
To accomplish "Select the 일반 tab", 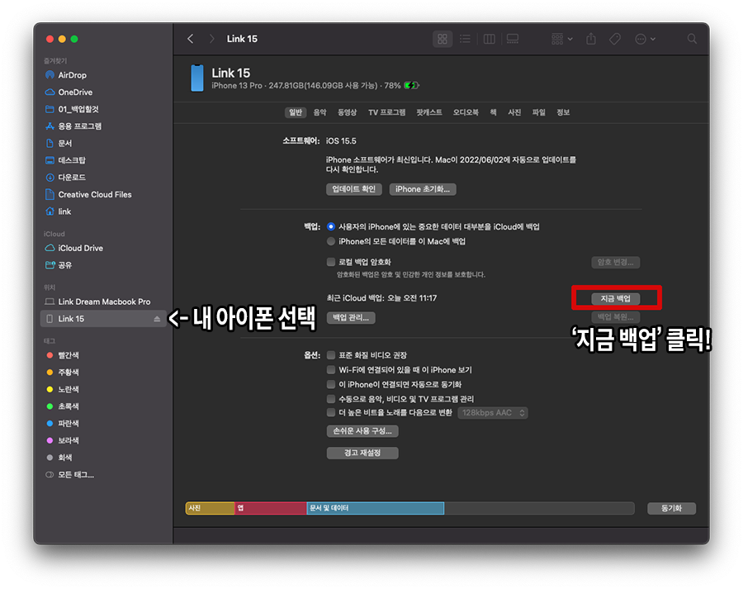I will (x=296, y=112).
